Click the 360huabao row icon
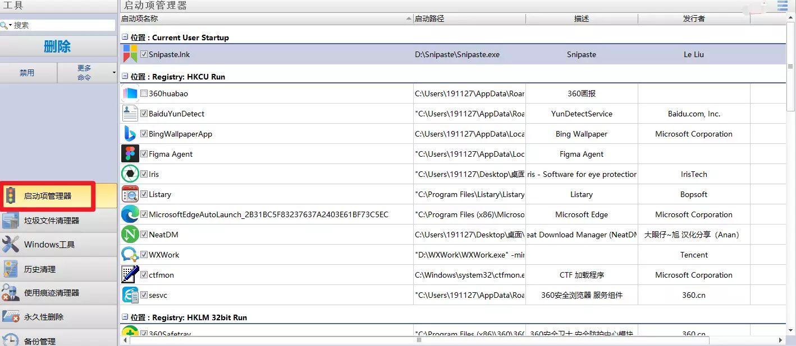The height and width of the screenshot is (346, 796). click(130, 93)
